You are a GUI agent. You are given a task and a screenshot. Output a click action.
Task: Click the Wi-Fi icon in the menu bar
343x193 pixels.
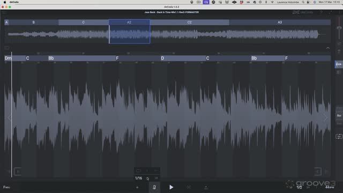[x=272, y=2]
